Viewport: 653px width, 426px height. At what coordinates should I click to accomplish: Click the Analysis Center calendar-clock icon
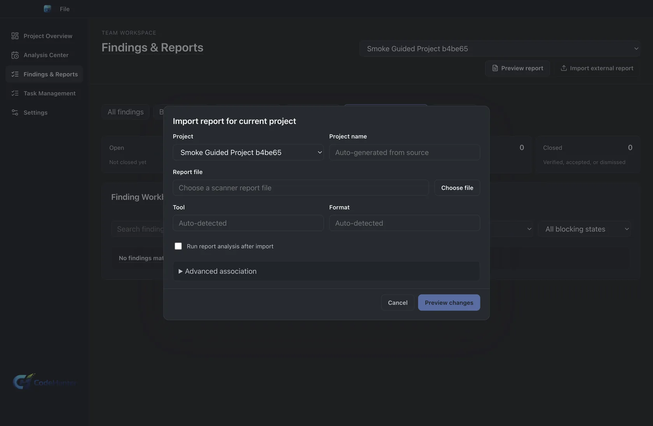[15, 55]
